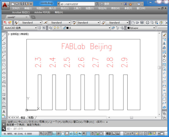The image size is (169, 137).
Task: Switch to the 布局1 layout tab
Action: pos(31,118)
